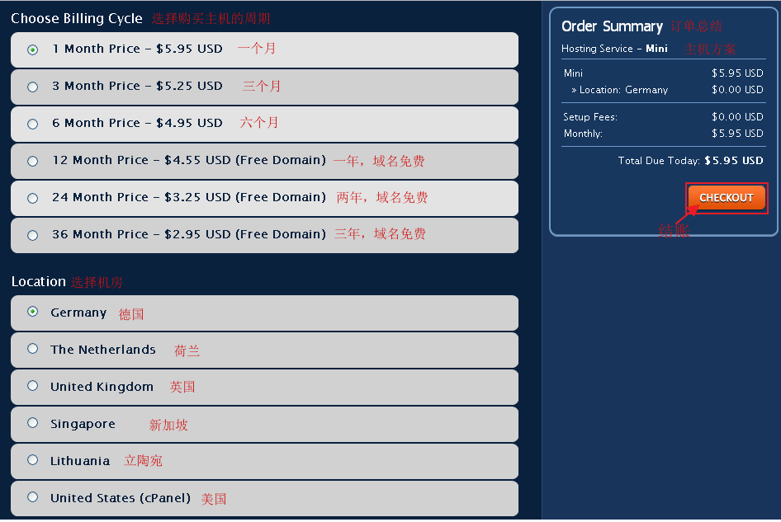Select the 36 Month Price option
Image resolution: width=781 pixels, height=522 pixels.
click(x=33, y=235)
